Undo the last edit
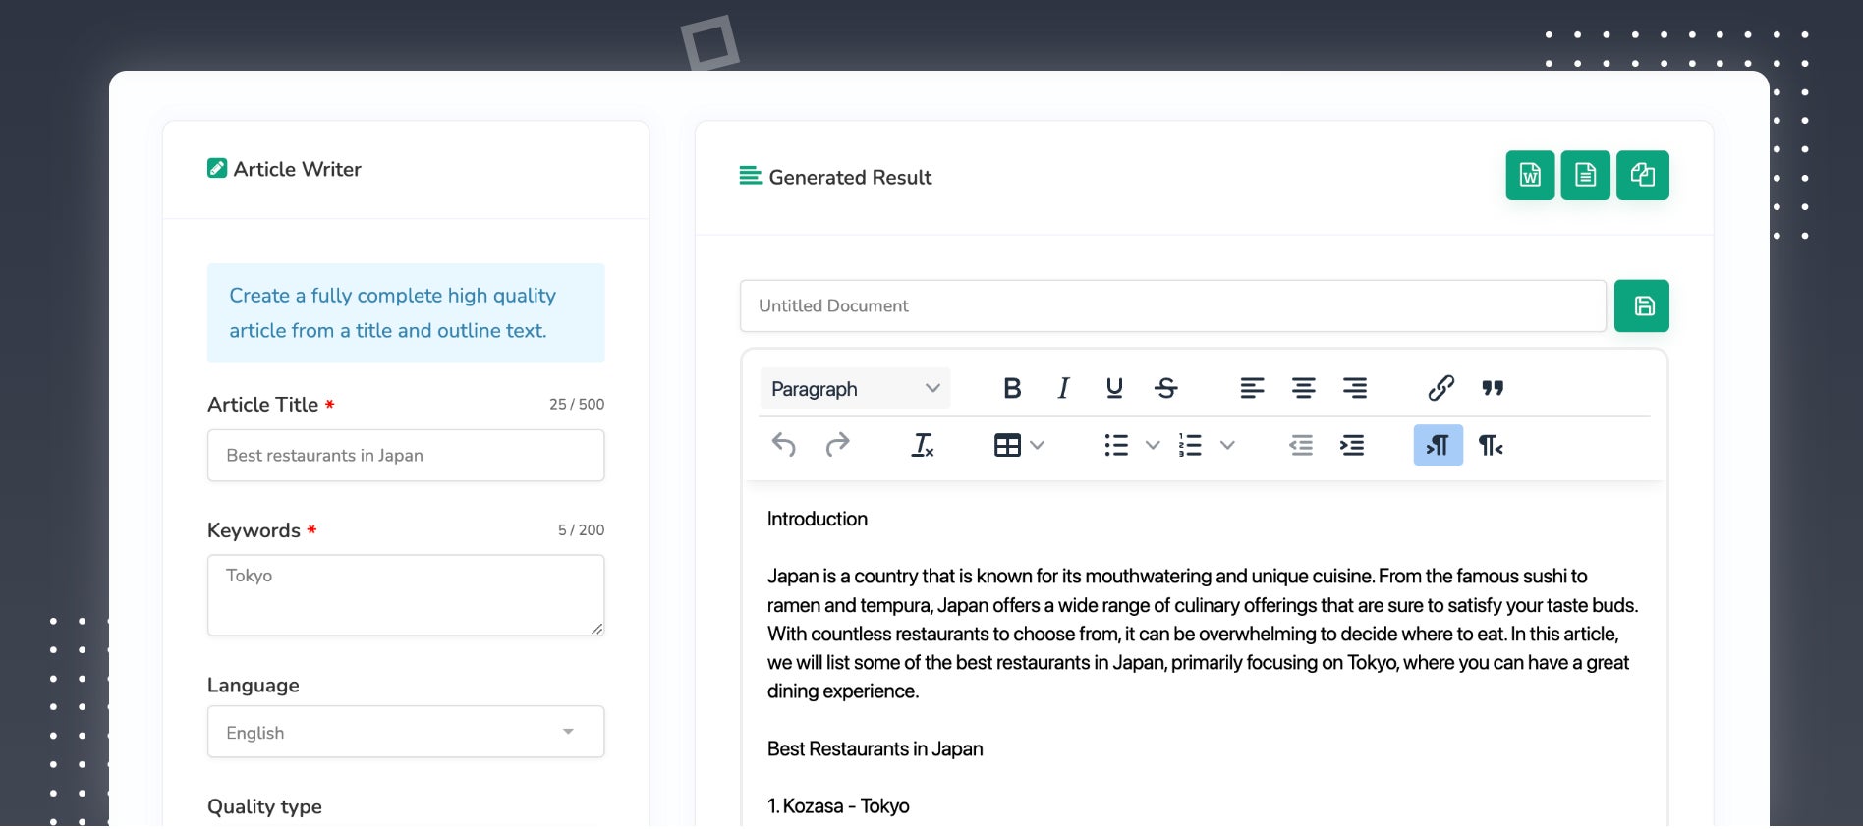Image resolution: width=1863 pixels, height=829 pixels. click(x=784, y=445)
